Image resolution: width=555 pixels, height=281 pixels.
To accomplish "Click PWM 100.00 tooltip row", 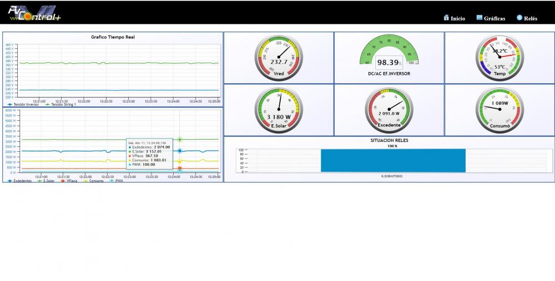I will coord(142,165).
